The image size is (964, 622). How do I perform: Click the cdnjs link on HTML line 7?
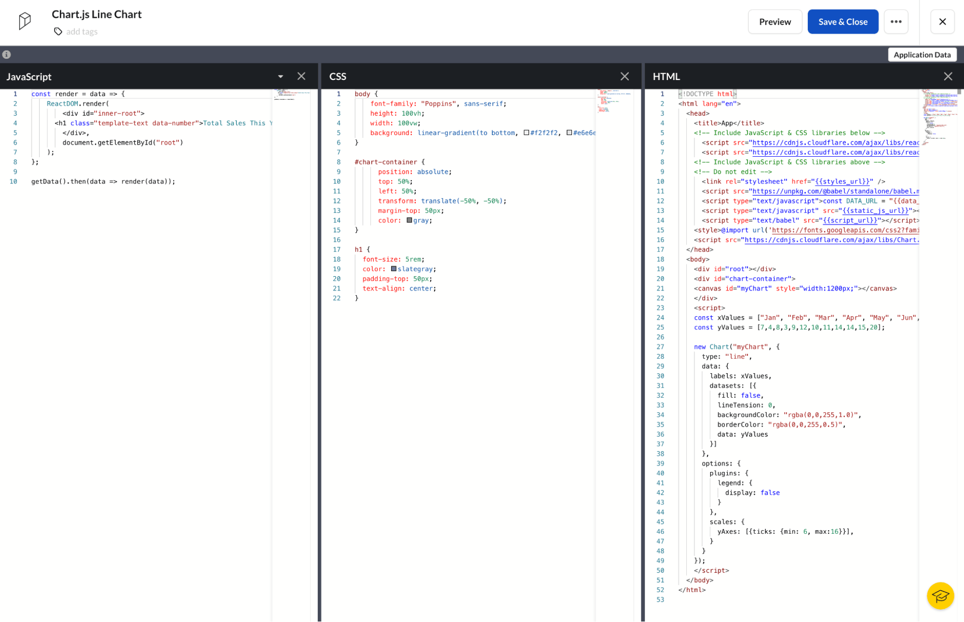coord(836,152)
